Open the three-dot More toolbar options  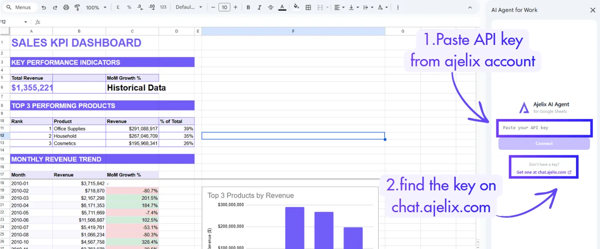[398, 7]
